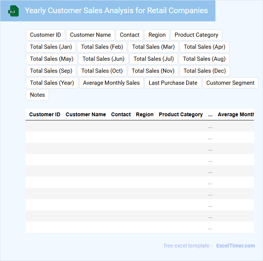
Task: Expand hidden columns via header ellipsis
Action: pos(210,114)
